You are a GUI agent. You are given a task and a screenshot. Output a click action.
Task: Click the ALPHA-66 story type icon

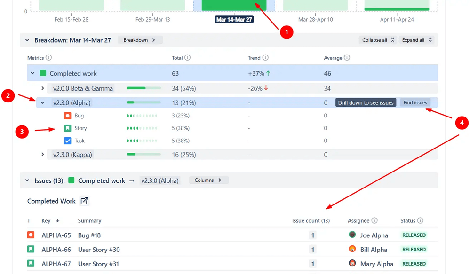click(x=31, y=249)
